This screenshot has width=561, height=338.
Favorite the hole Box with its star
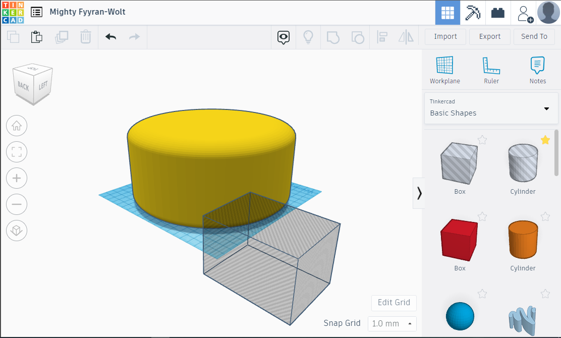pos(482,140)
